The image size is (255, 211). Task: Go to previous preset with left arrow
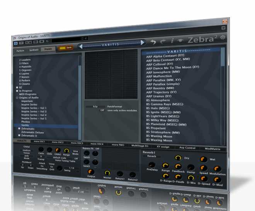click(81, 46)
